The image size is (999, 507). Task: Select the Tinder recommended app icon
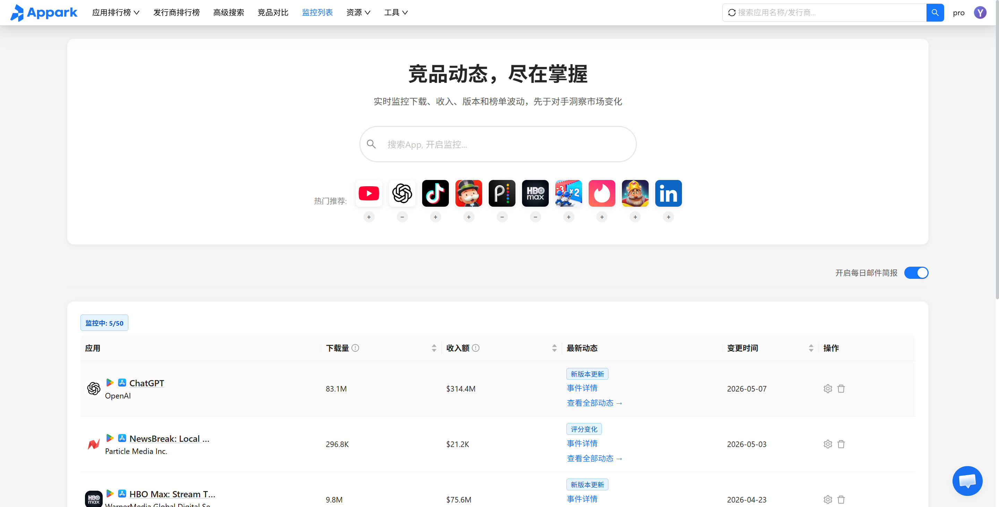(602, 193)
